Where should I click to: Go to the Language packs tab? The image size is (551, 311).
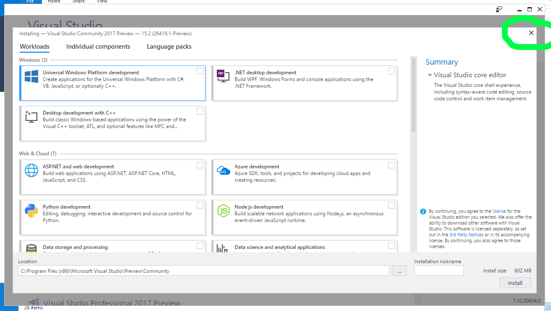pyautogui.click(x=169, y=47)
